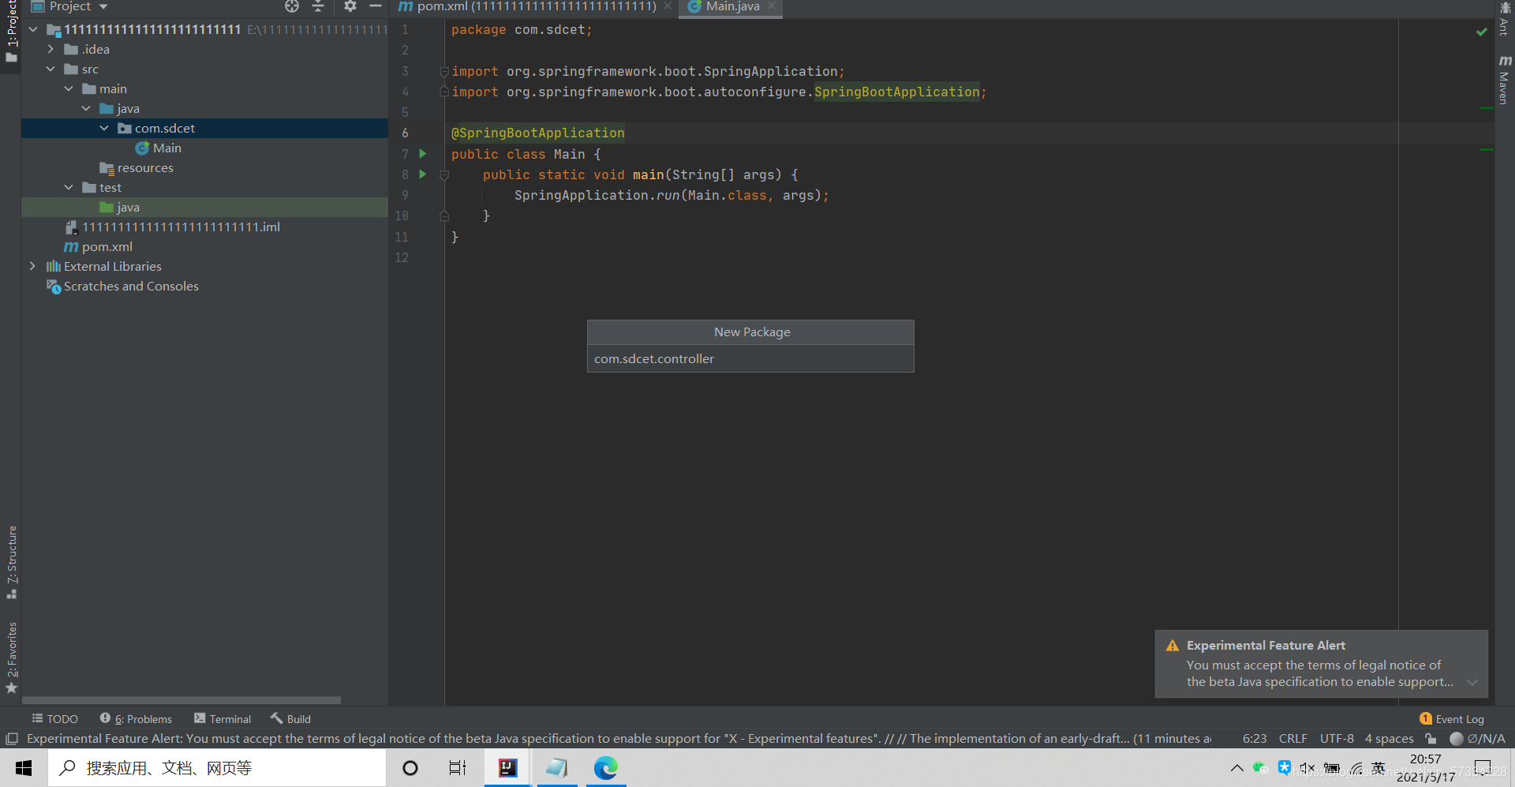
Task: Expand External Libraries node
Action: (32, 266)
